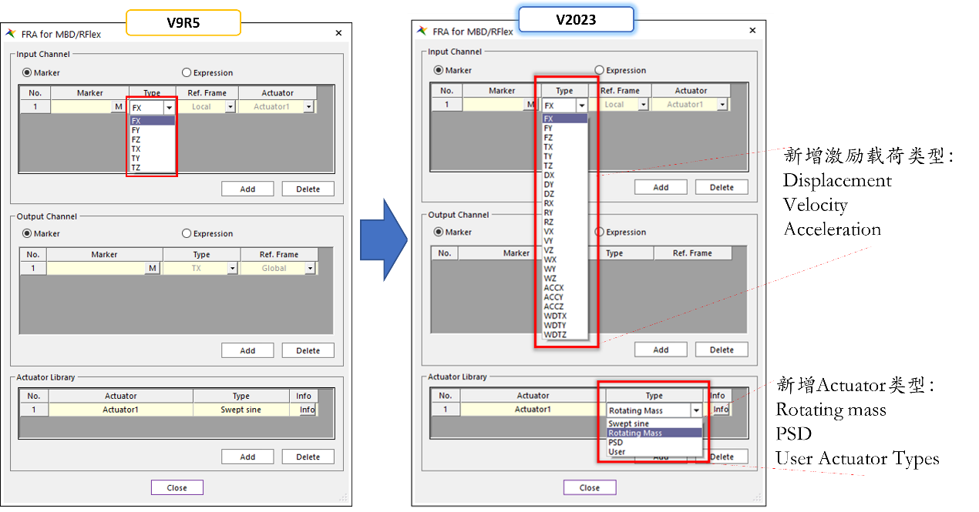Close the V9R5 dialog using the X icon

[338, 33]
